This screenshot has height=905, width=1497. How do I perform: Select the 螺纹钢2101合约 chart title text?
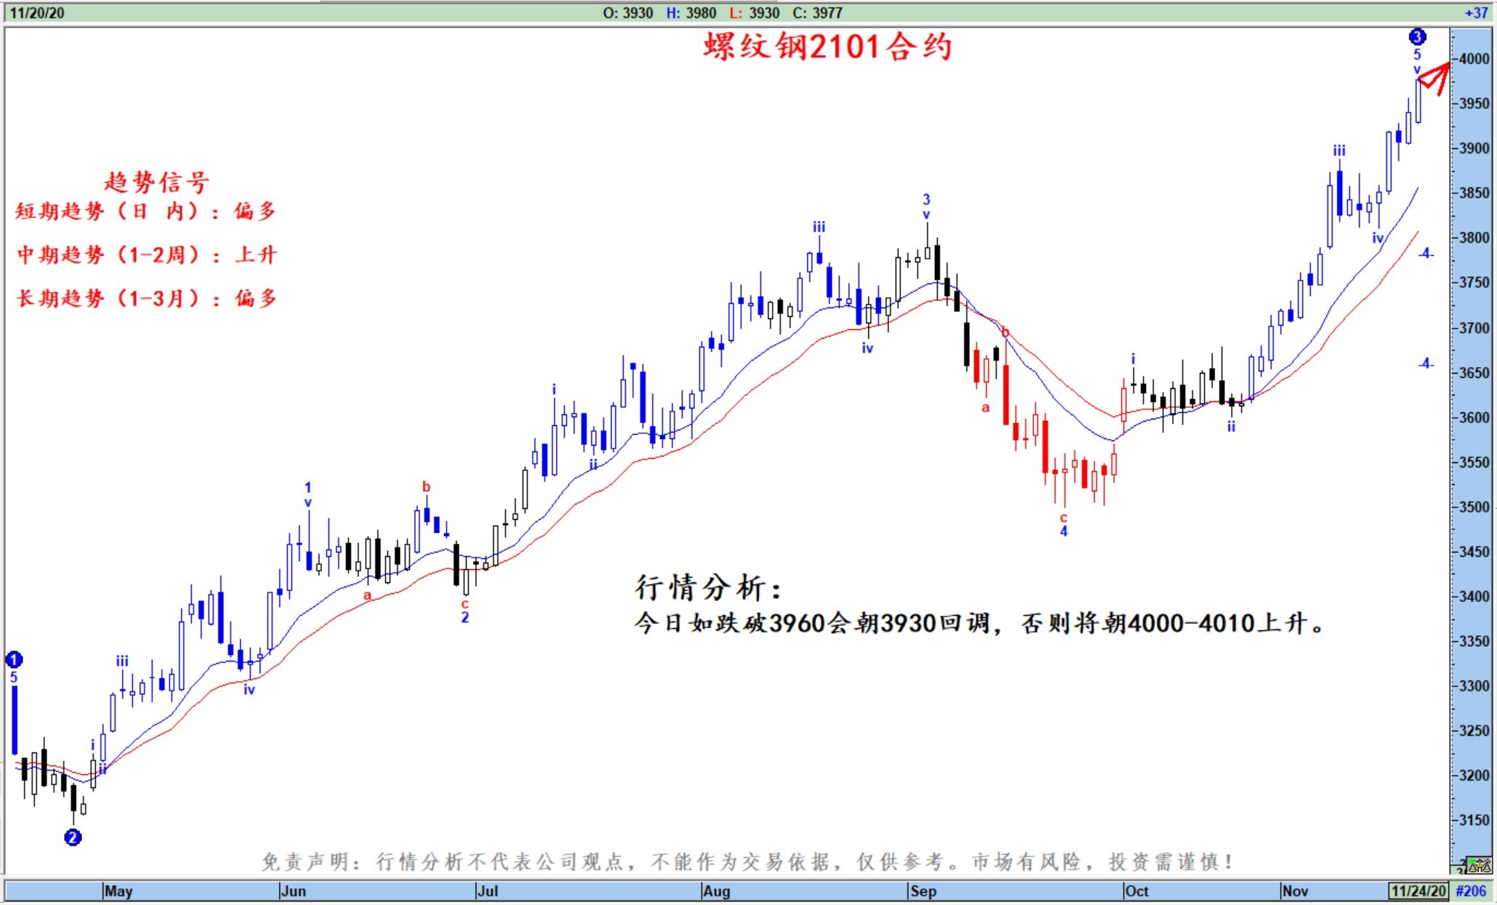point(827,47)
